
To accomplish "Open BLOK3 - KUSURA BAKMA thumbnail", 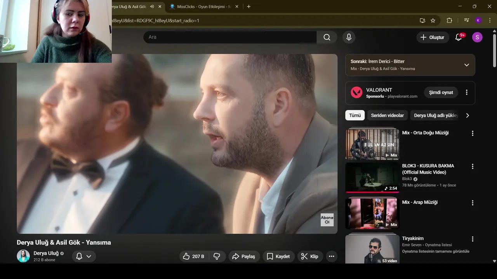I will [x=372, y=177].
